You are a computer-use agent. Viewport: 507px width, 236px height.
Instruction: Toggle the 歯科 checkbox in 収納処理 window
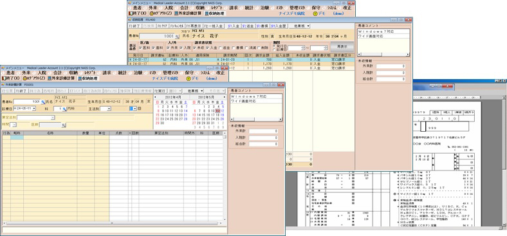tap(152, 48)
